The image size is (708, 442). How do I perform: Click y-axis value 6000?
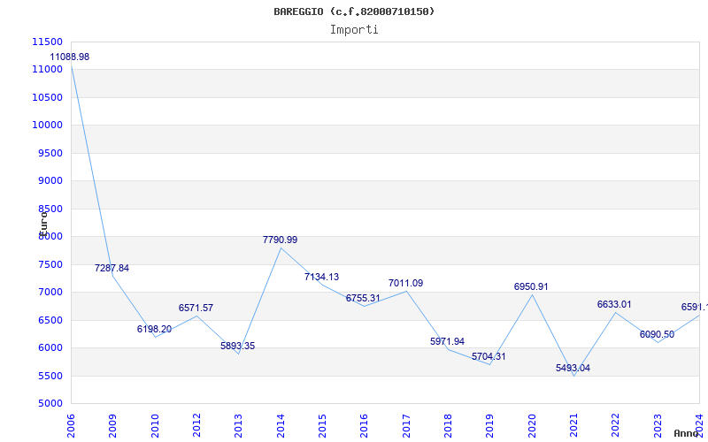[x=50, y=347]
